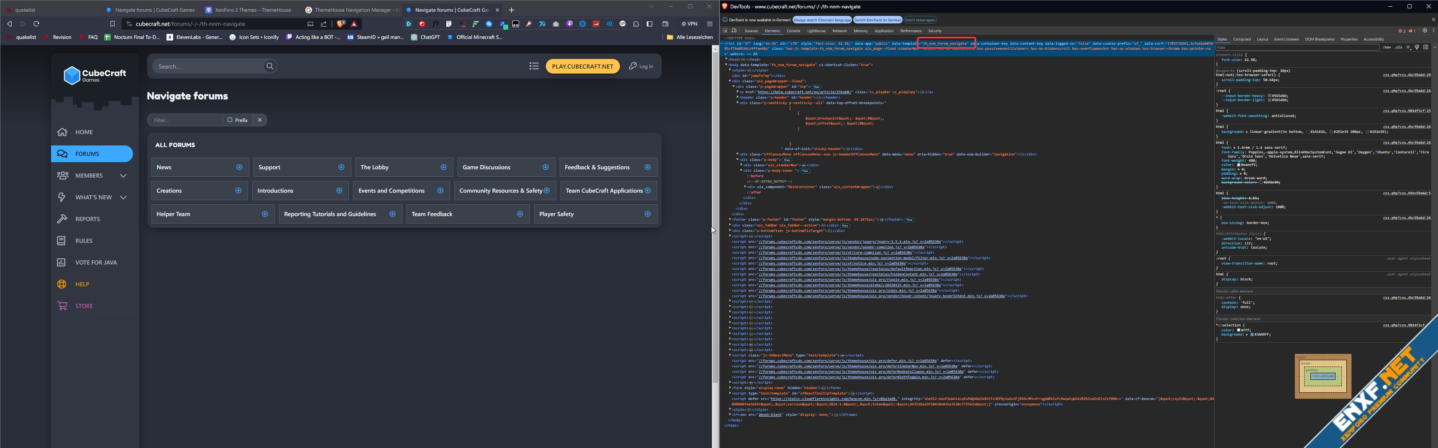Click the search magnifier icon on the forum
This screenshot has width=1438, height=448.
pos(270,66)
